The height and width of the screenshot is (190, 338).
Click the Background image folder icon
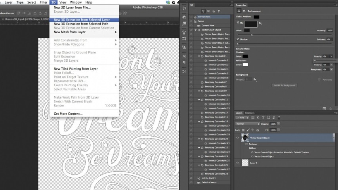click(255, 80)
